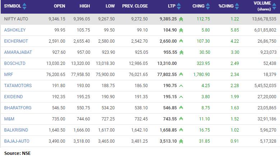Screen dimensions: 280x157
Task: Select TATAMOTORS volume 5,45,52,035
Action: pos(265,85)
